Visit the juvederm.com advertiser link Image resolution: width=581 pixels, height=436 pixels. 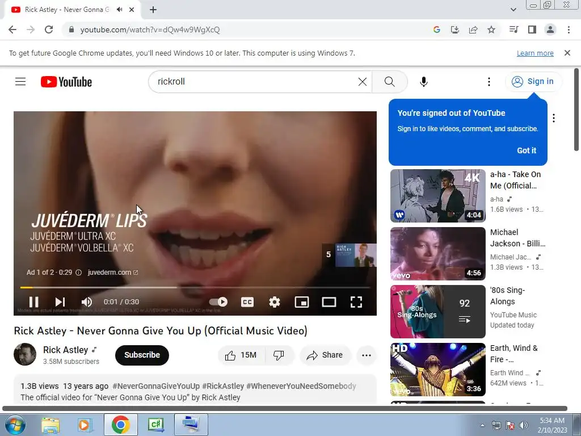coord(113,272)
